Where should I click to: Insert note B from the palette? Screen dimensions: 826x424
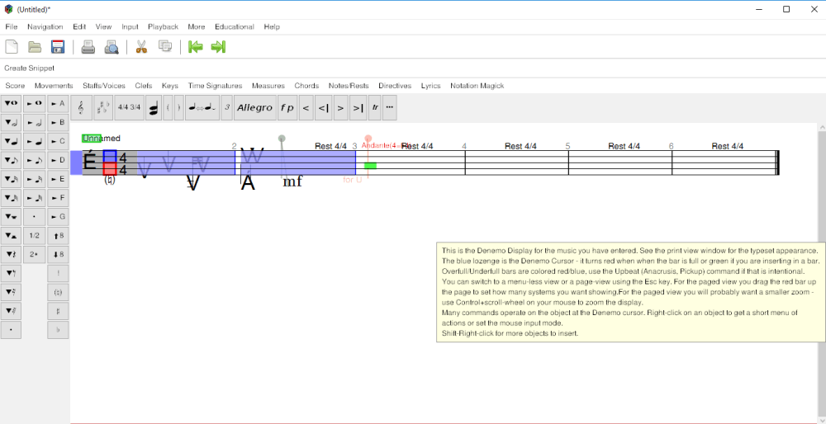(58, 123)
